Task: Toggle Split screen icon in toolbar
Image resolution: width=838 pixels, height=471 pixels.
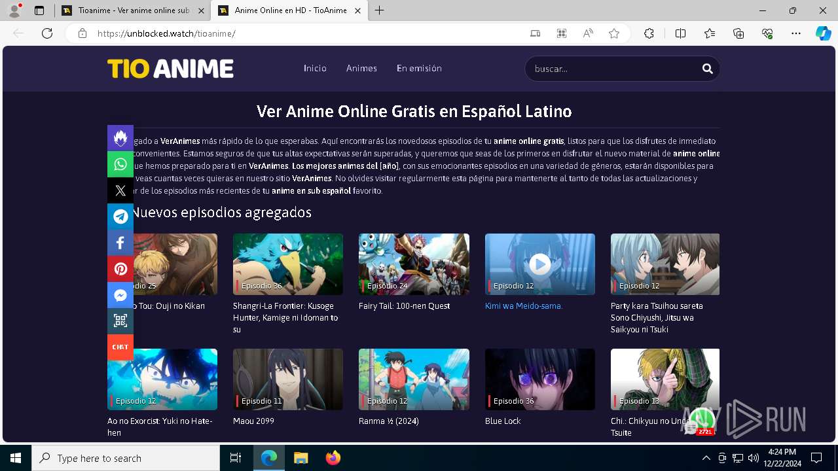Action: coord(680,33)
